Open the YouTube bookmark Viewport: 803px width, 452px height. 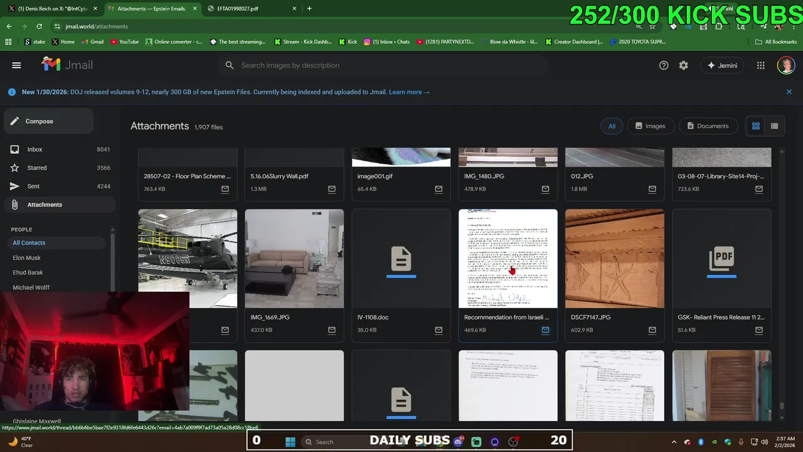[125, 42]
